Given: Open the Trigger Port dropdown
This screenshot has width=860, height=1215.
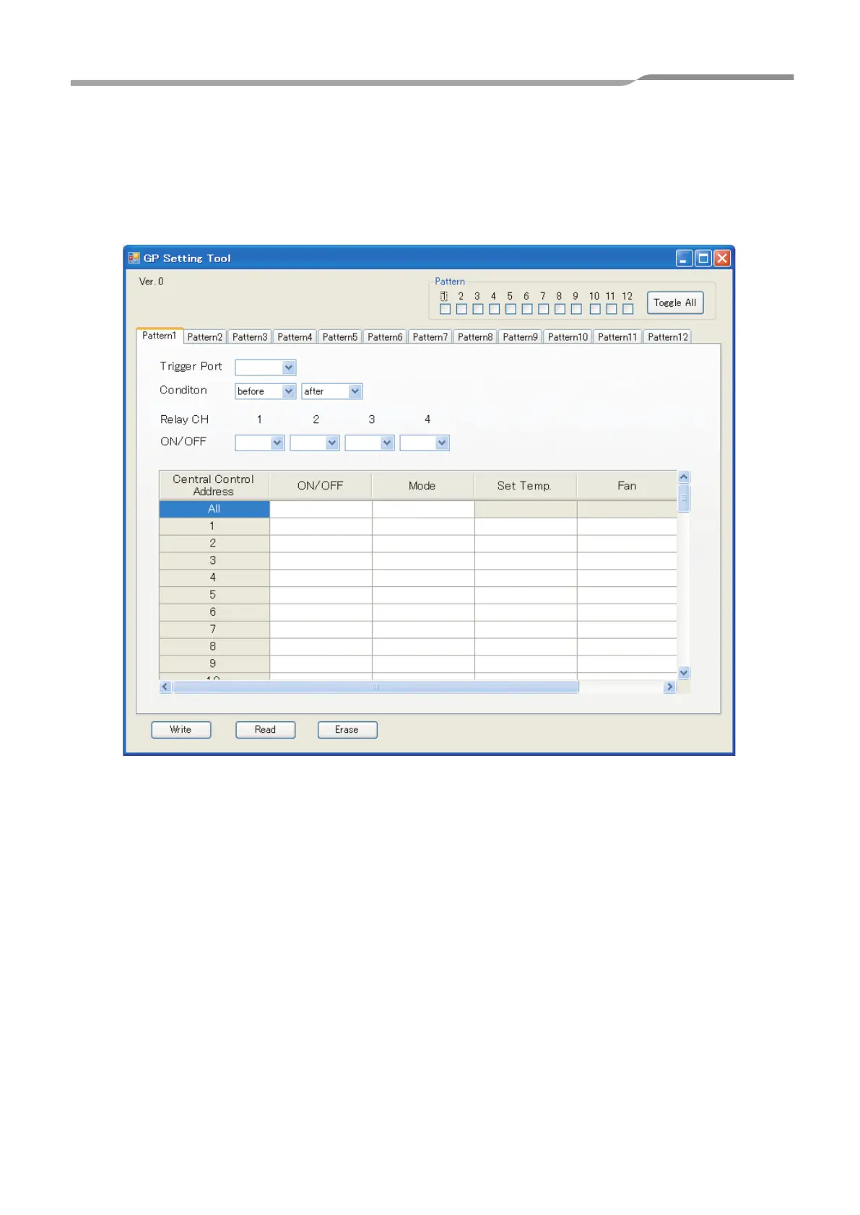Looking at the screenshot, I should point(266,367).
